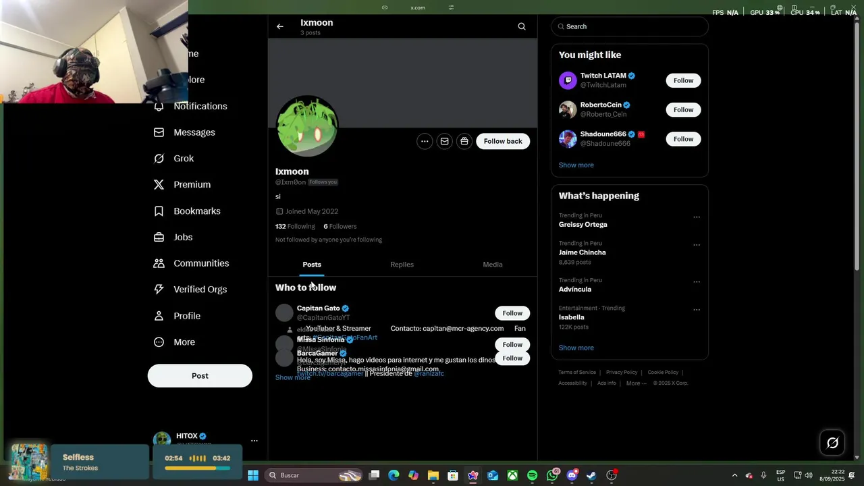Image resolution: width=864 pixels, height=486 pixels.
Task: Expand the footer More menu
Action: 636,383
